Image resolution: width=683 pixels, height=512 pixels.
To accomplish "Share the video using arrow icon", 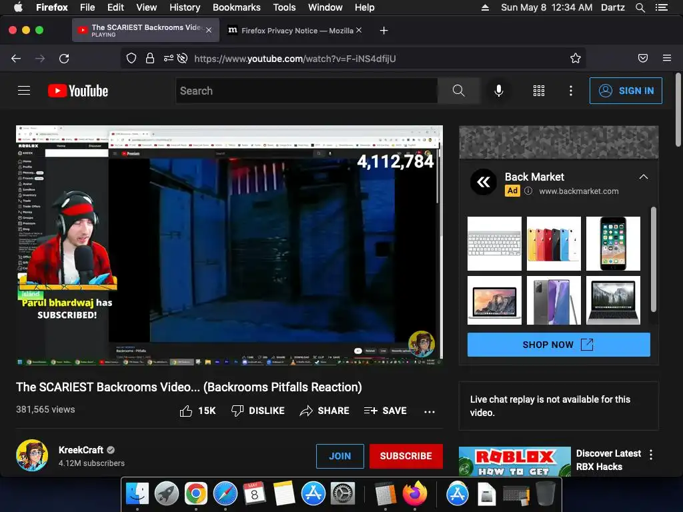I will pos(306,411).
